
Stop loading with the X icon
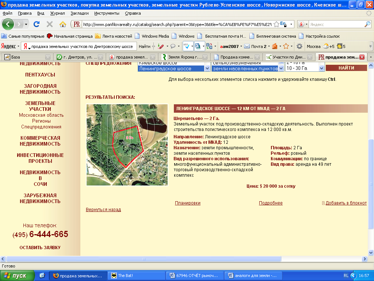[x=50, y=24]
